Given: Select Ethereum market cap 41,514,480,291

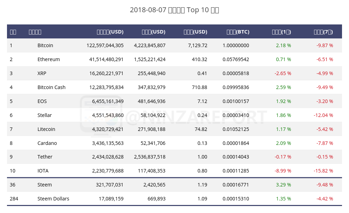Looking at the screenshot, I should 106,59.
